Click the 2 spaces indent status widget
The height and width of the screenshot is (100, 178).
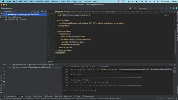pyautogui.click(x=171, y=99)
